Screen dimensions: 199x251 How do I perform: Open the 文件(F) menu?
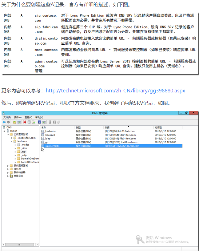(7, 118)
